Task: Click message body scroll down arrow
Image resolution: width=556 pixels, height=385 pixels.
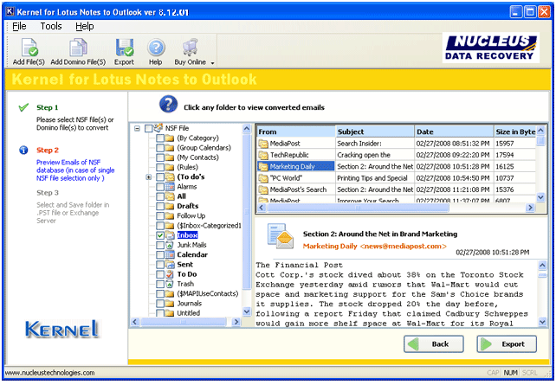Action: [542, 322]
